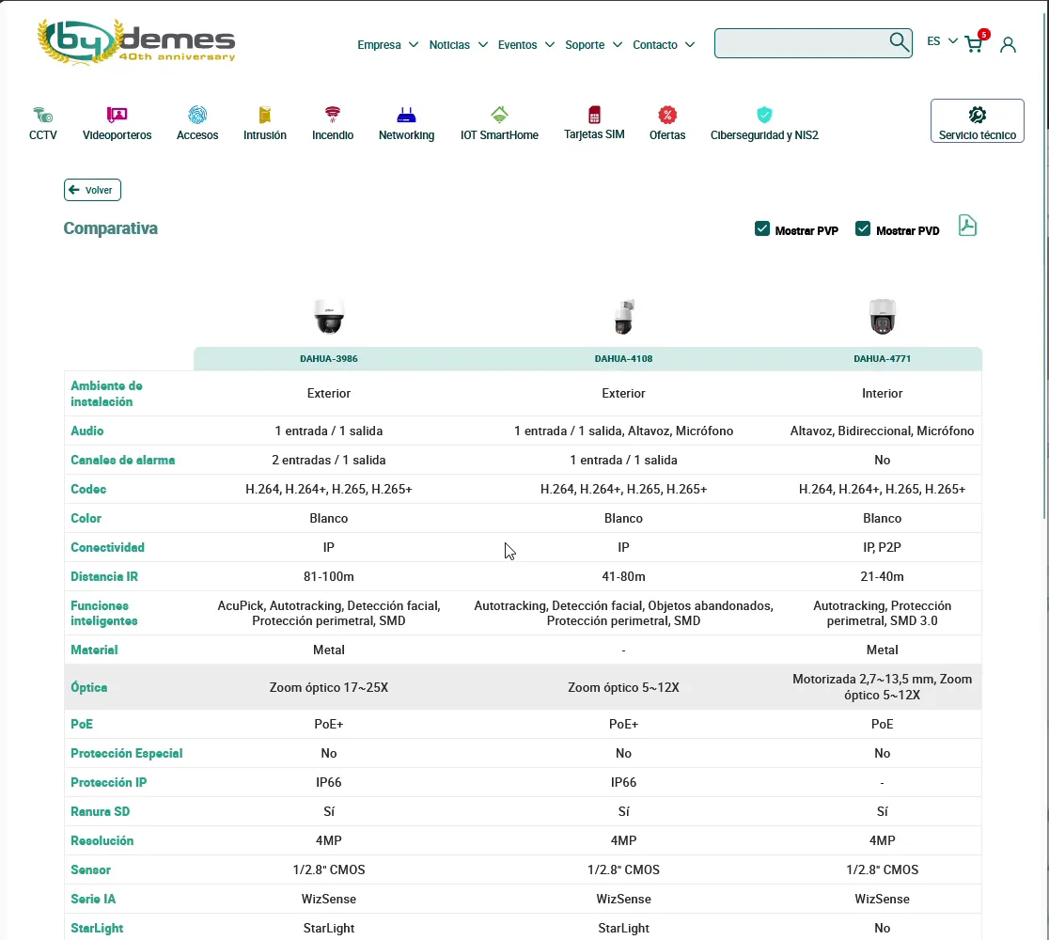The width and height of the screenshot is (1049, 940).
Task: Click the '81-100m' cell
Action: (328, 577)
